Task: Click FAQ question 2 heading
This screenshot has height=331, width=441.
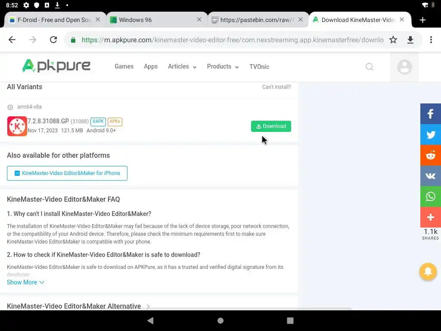Action: (x=103, y=255)
